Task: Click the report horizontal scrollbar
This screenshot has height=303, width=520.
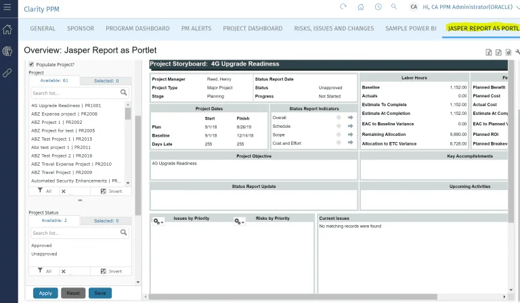Action: point(293,297)
